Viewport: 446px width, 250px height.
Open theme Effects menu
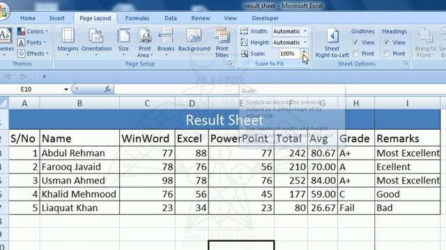pyautogui.click(x=33, y=53)
